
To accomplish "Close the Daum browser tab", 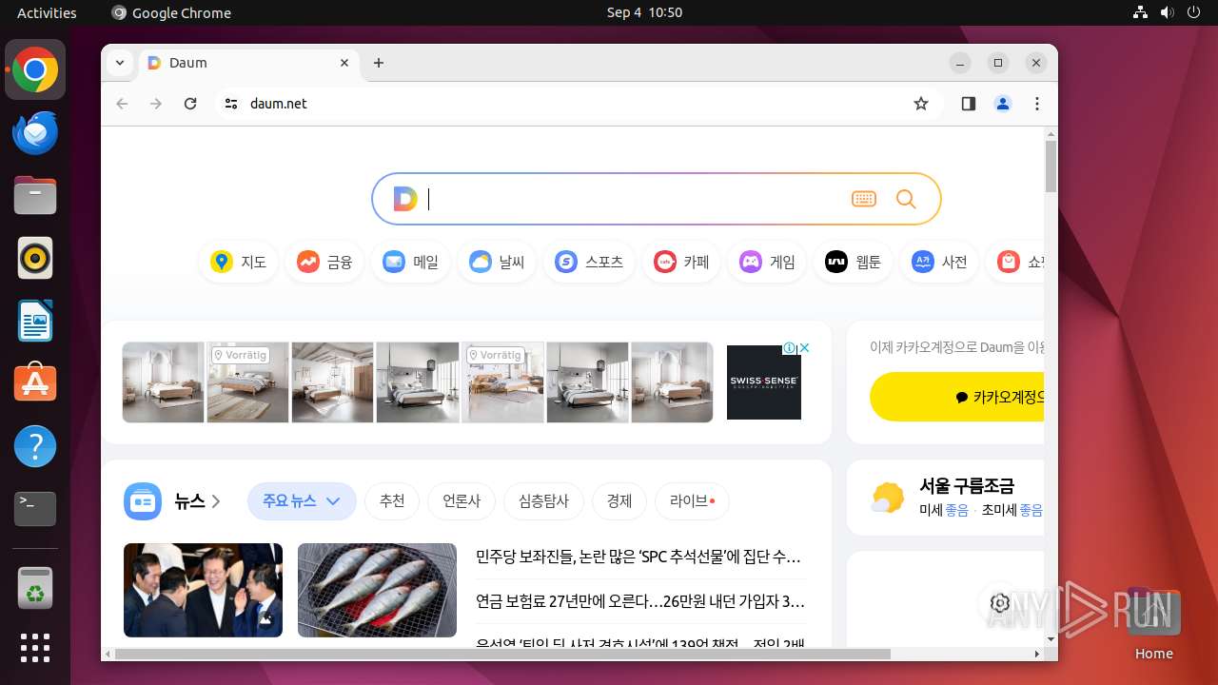I will [x=344, y=63].
